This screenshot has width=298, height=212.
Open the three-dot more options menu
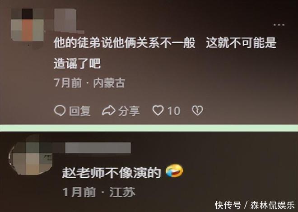pyautogui.click(x=279, y=25)
